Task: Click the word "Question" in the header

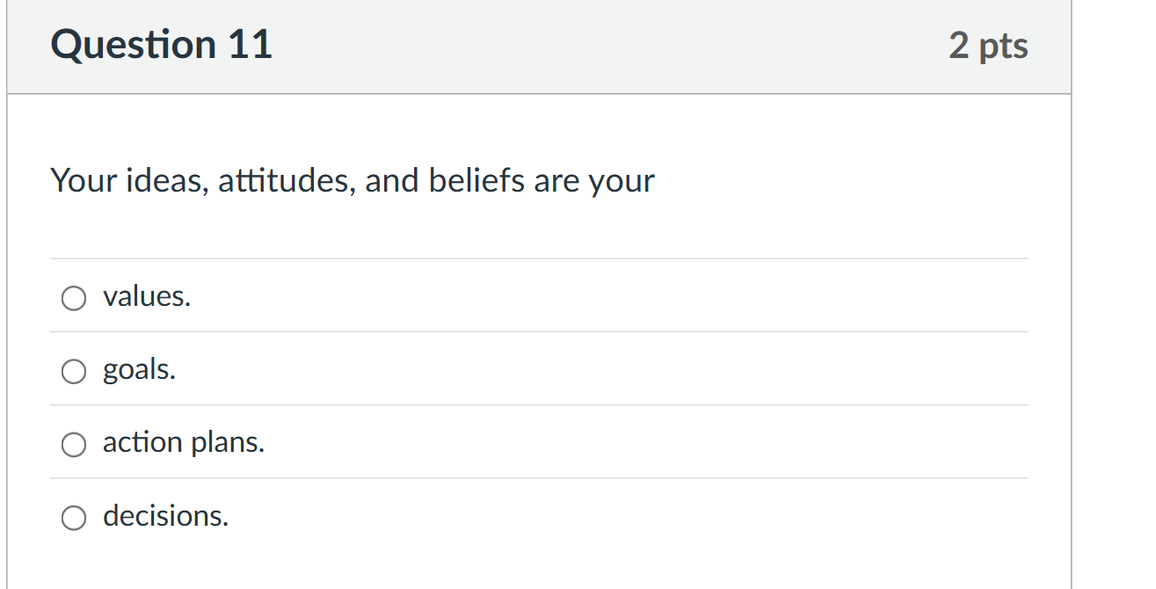Action: point(133,46)
